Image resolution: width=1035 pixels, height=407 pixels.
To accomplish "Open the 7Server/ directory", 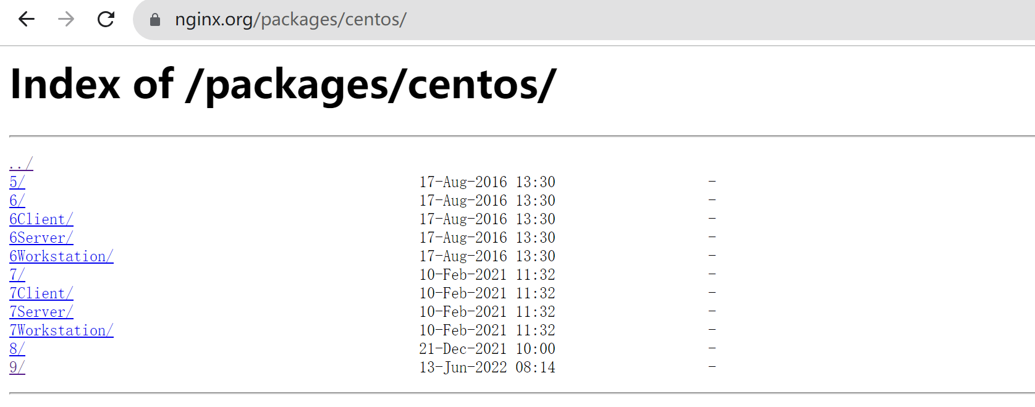I will (41, 311).
